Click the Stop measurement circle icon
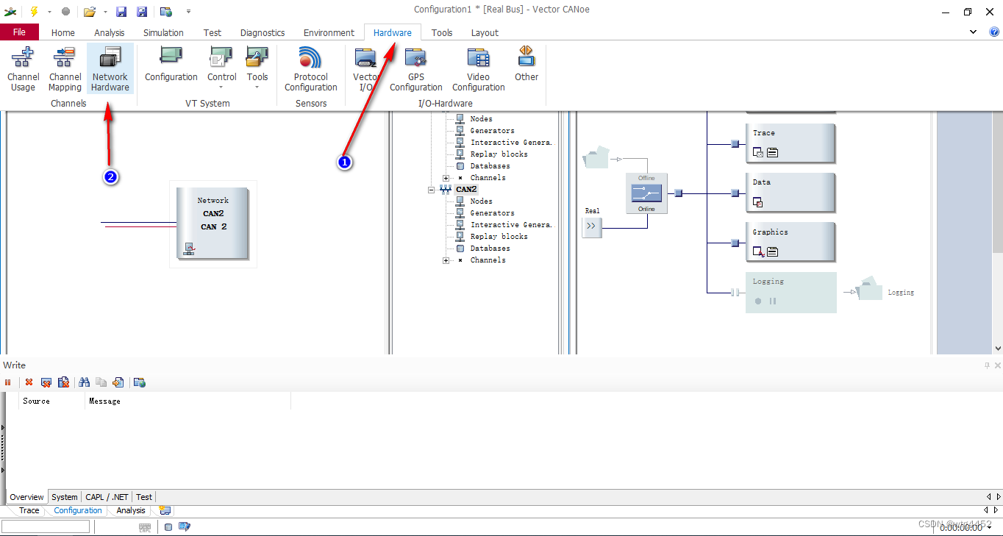1003x536 pixels. pyautogui.click(x=65, y=11)
